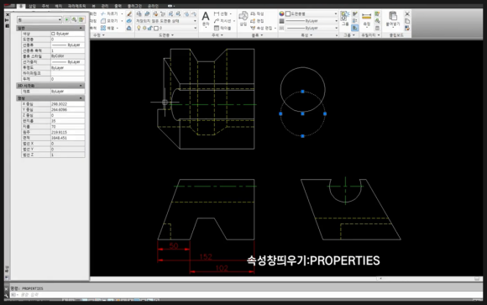The height and width of the screenshot is (305, 487).
Task: Click the 삽입 block insert icon
Action: coord(243,18)
